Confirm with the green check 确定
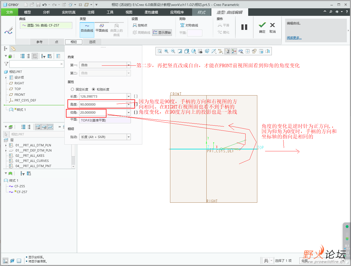This screenshot has height=266, width=351. point(262,28)
